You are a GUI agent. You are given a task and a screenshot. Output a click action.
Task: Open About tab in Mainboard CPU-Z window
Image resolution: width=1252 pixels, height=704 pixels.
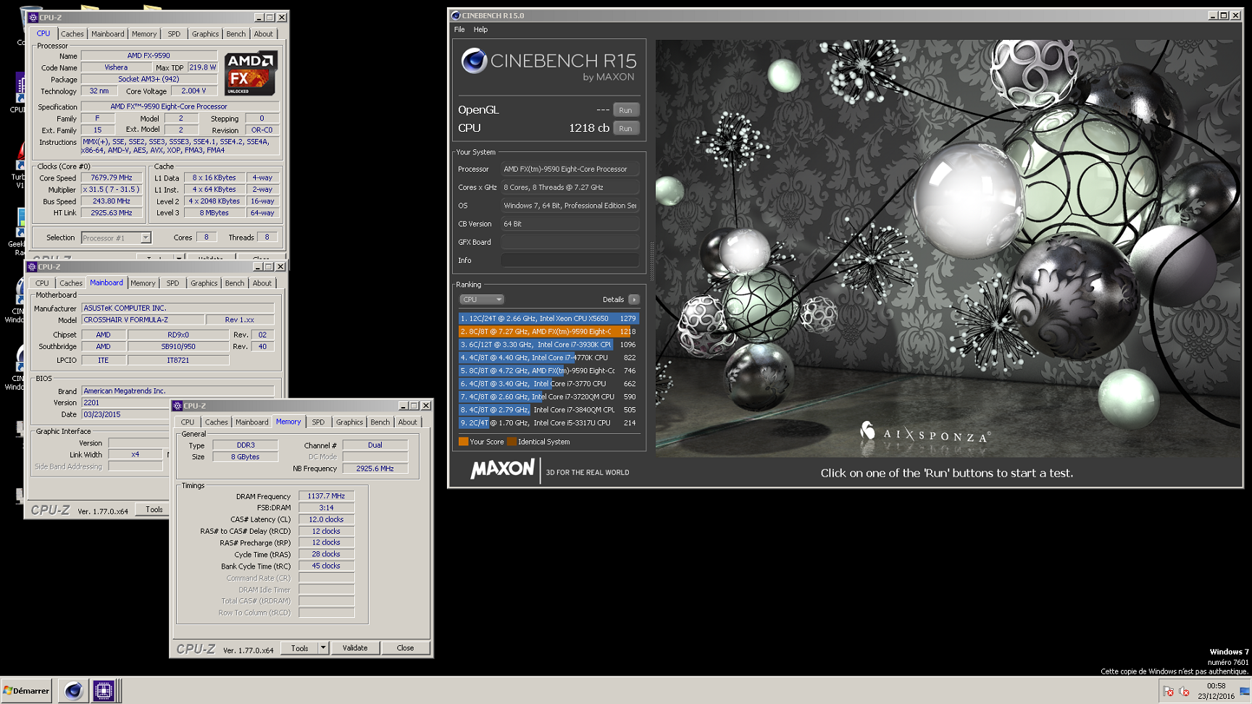pos(262,283)
